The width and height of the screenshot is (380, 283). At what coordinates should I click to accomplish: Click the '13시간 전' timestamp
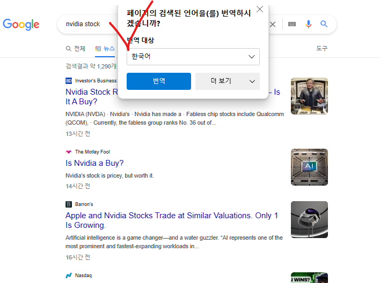click(x=78, y=134)
